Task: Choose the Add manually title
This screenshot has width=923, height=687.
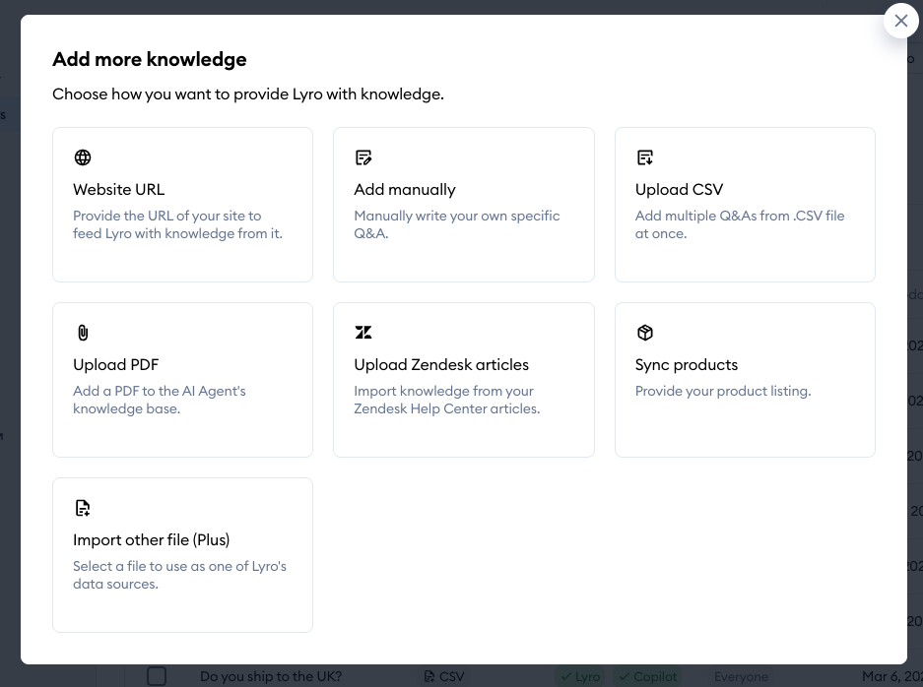Action: pyautogui.click(x=405, y=189)
